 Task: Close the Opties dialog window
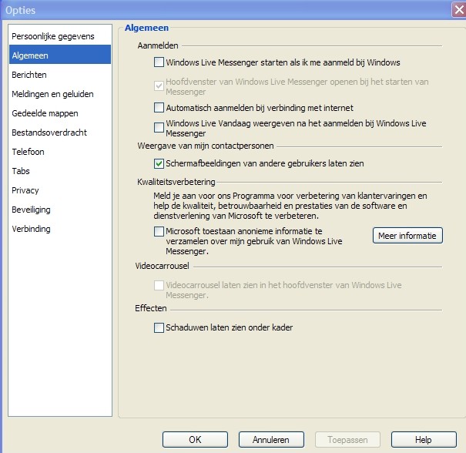tap(459, 10)
